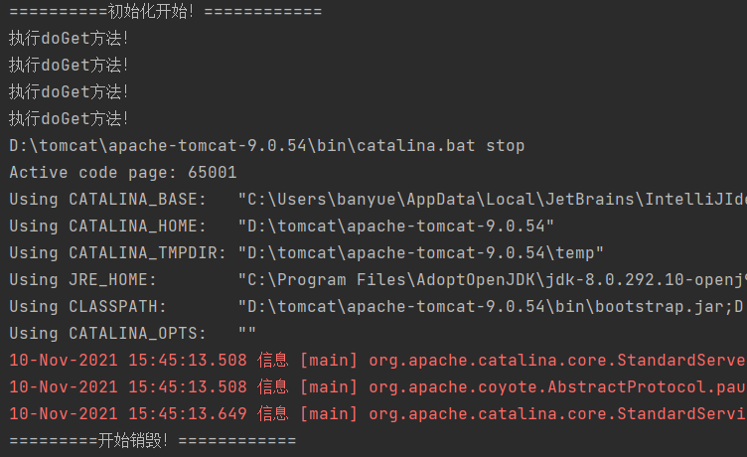Click the catalina.bat stop command line

point(266,146)
